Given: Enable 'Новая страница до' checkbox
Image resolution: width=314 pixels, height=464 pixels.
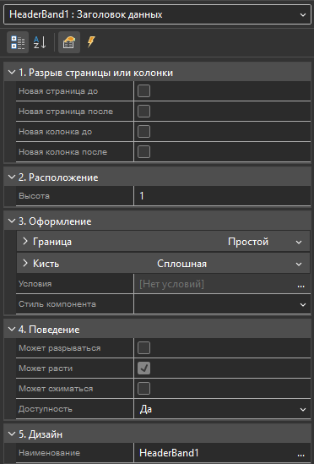Looking at the screenshot, I should [144, 91].
